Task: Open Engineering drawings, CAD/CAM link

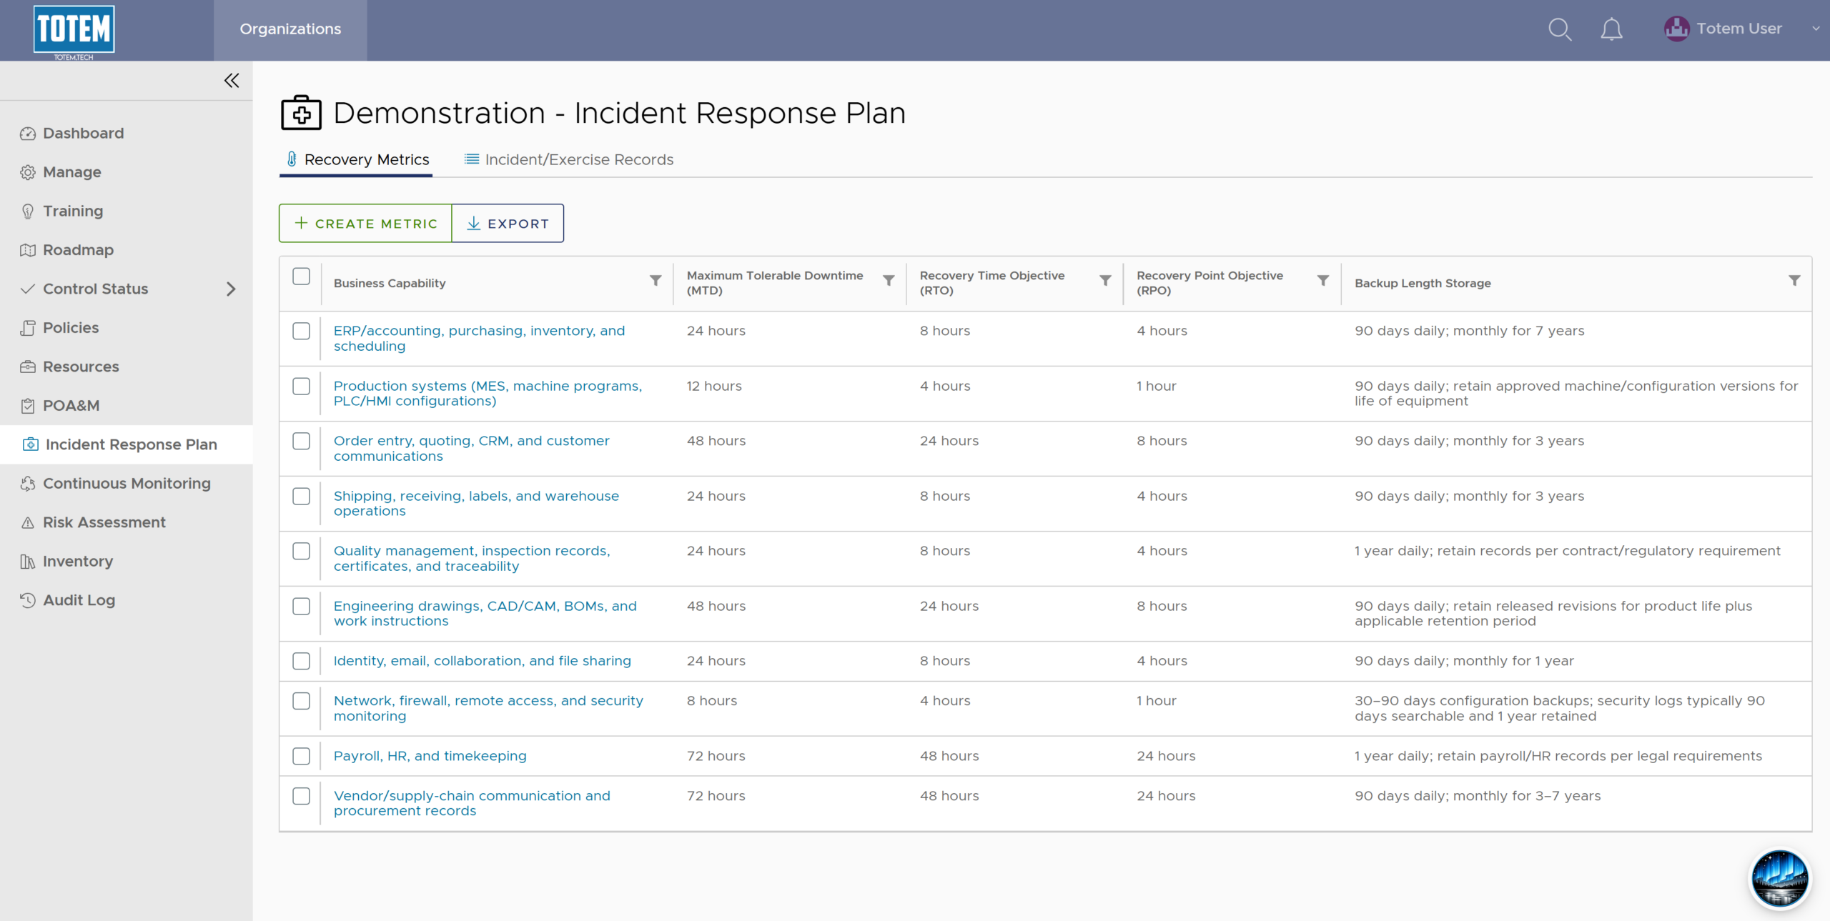Action: pos(485,614)
